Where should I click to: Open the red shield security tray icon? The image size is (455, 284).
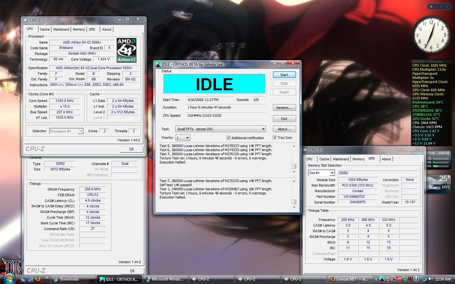pyautogui.click(x=388, y=279)
